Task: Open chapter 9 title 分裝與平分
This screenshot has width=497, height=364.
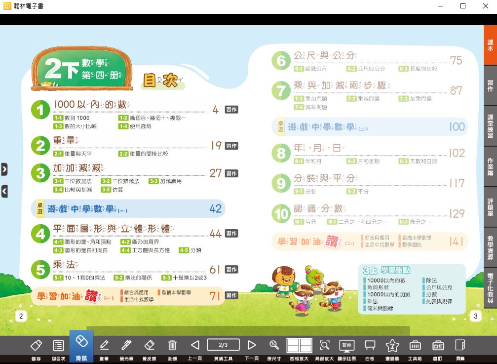Action: point(326,178)
